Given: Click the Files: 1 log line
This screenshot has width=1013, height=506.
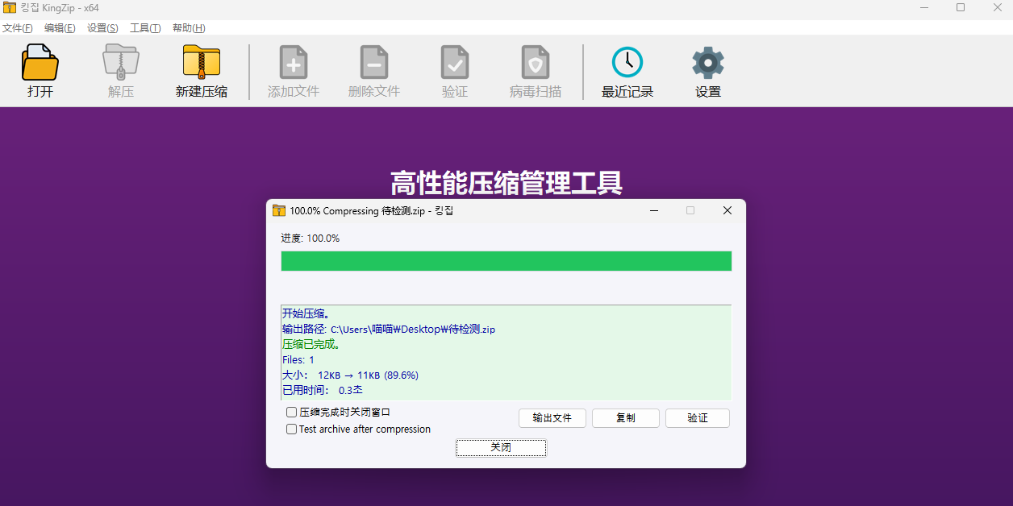Looking at the screenshot, I should (298, 360).
